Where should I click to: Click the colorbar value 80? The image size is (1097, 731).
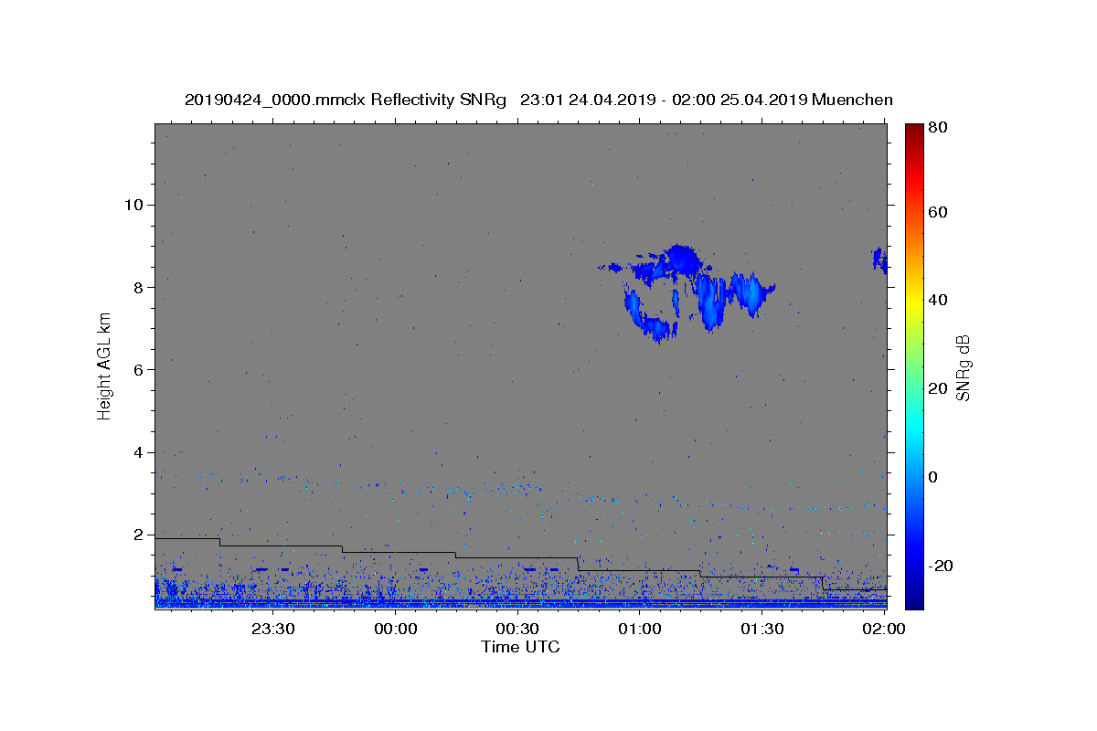coord(938,129)
